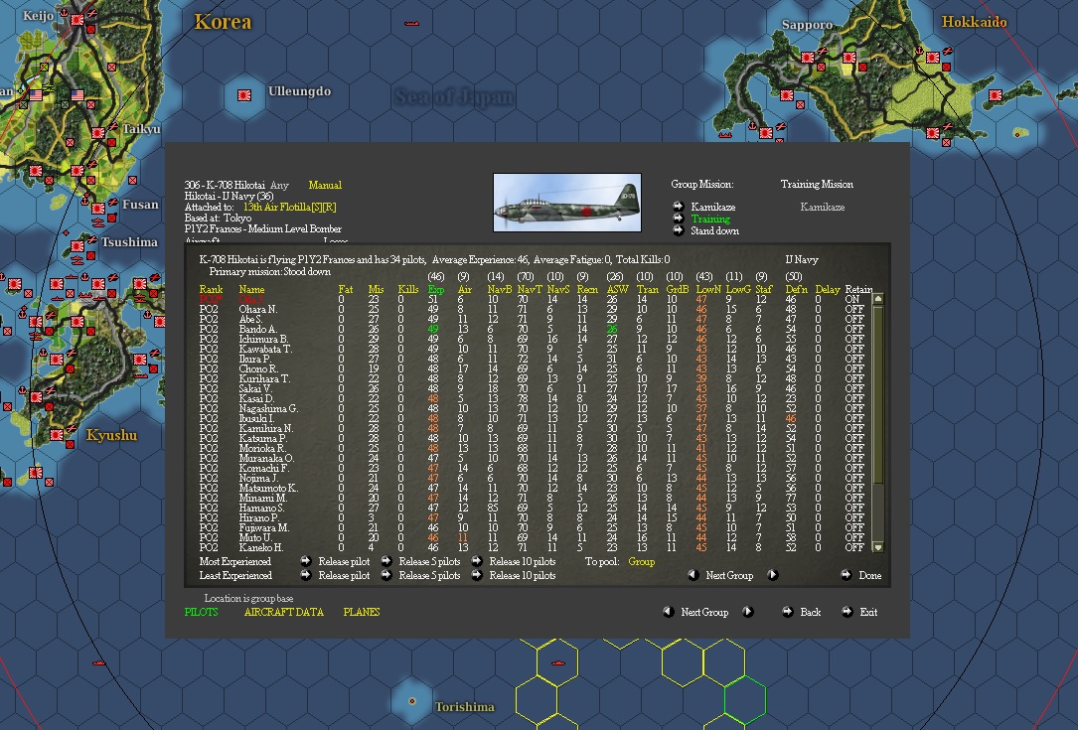
Task: Sort pilots by ASW column header
Action: (x=617, y=289)
